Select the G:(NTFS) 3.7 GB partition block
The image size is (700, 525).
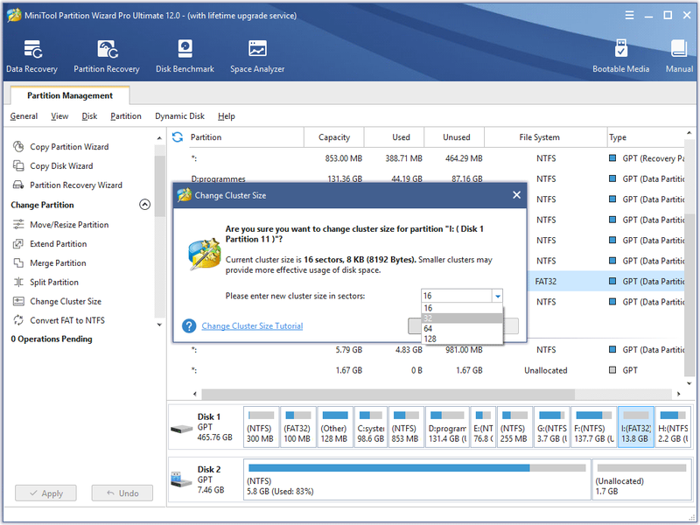coord(552,427)
